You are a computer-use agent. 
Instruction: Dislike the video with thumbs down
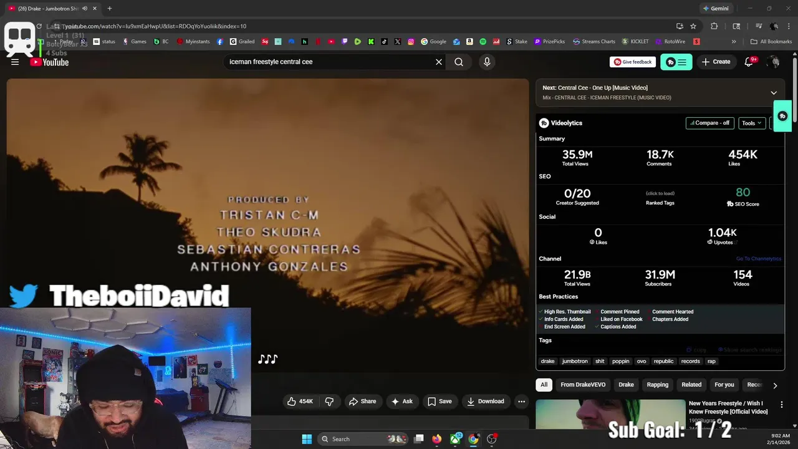click(329, 402)
